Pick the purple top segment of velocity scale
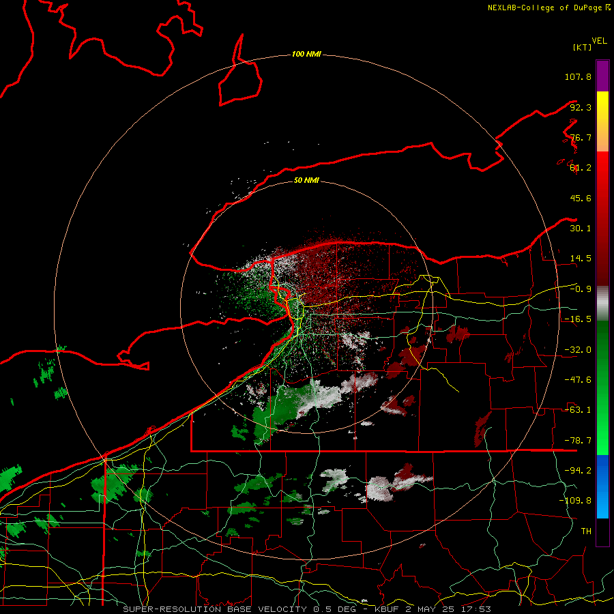Screen dimensions: 614x614 (x=602, y=76)
